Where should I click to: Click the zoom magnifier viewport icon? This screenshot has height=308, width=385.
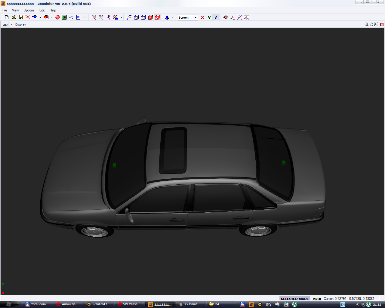(366, 24)
